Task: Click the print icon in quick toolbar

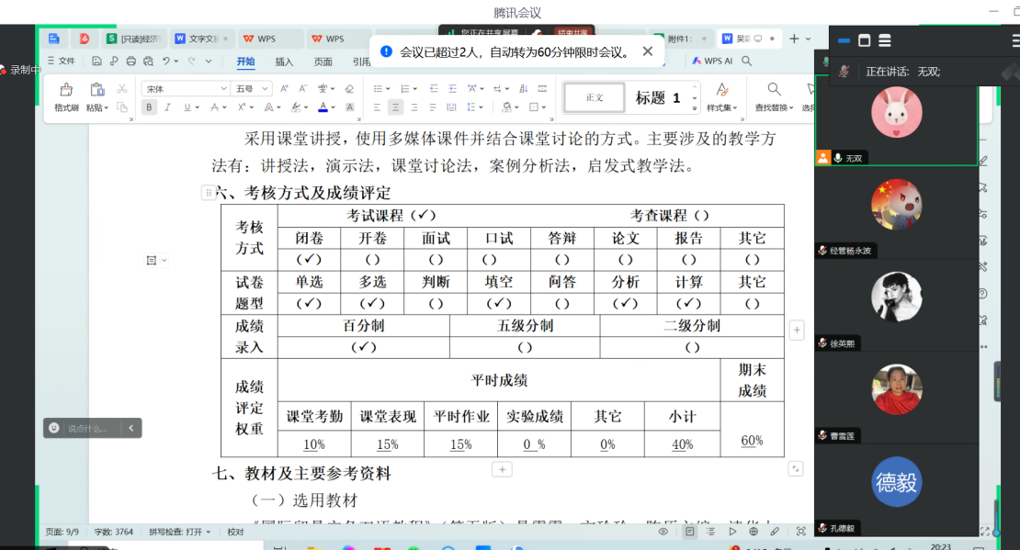Action: (130, 62)
